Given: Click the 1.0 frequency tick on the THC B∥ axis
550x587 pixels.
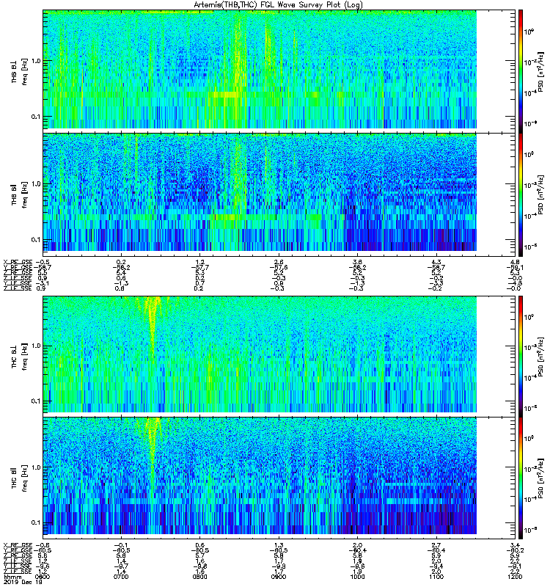Looking at the screenshot, I should [x=36, y=467].
